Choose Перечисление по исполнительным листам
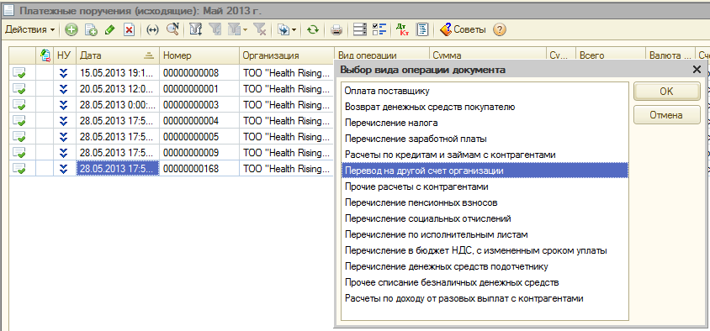The image size is (710, 331). pos(485,234)
